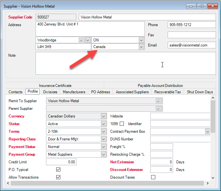Expand the Payment Group dropdown
Viewport: 221px width, 191px height.
[x=104, y=154]
